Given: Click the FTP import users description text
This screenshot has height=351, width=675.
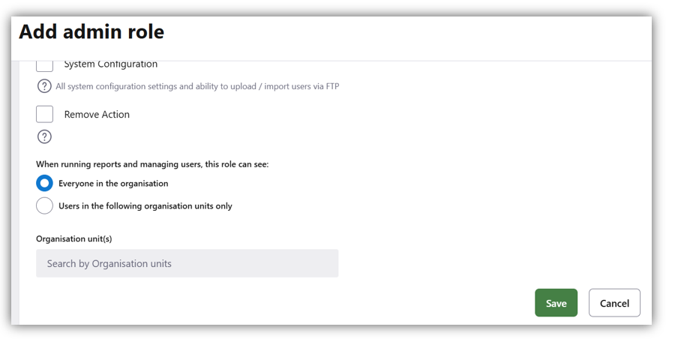Looking at the screenshot, I should (x=197, y=87).
